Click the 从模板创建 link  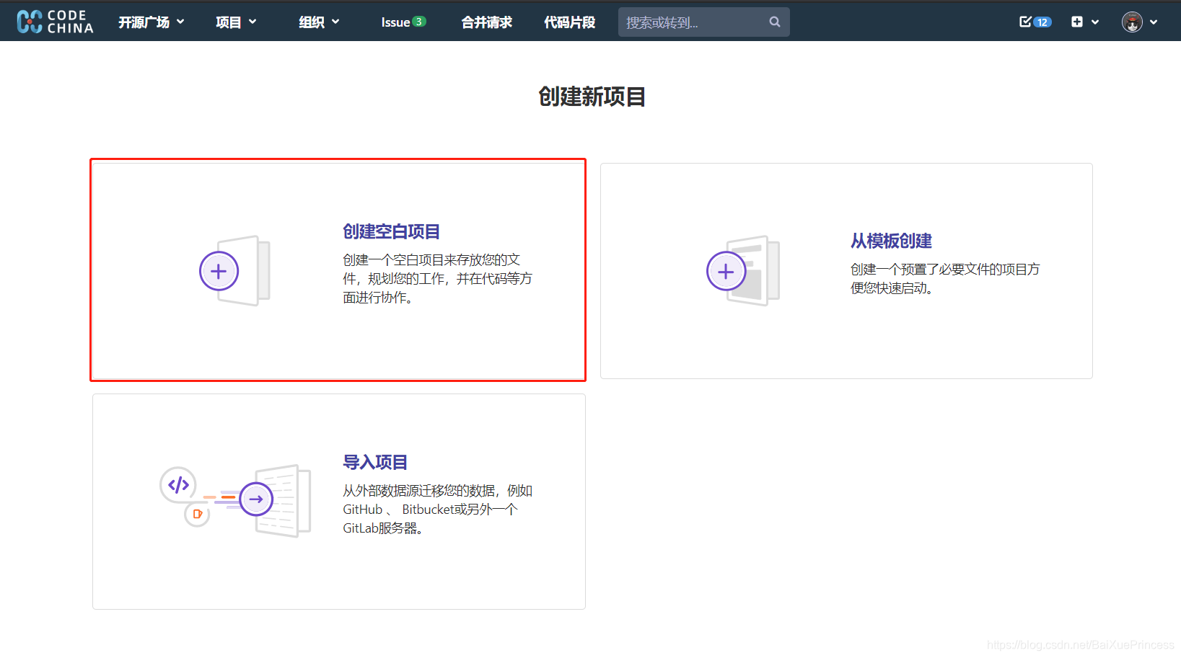pyautogui.click(x=891, y=241)
